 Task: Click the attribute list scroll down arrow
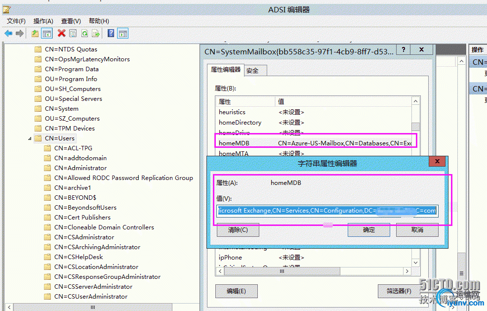(x=415, y=263)
